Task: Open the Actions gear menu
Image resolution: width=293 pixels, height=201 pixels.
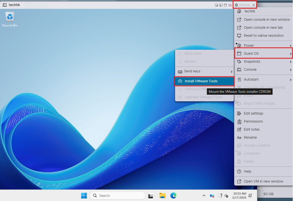Action: (x=242, y=5)
